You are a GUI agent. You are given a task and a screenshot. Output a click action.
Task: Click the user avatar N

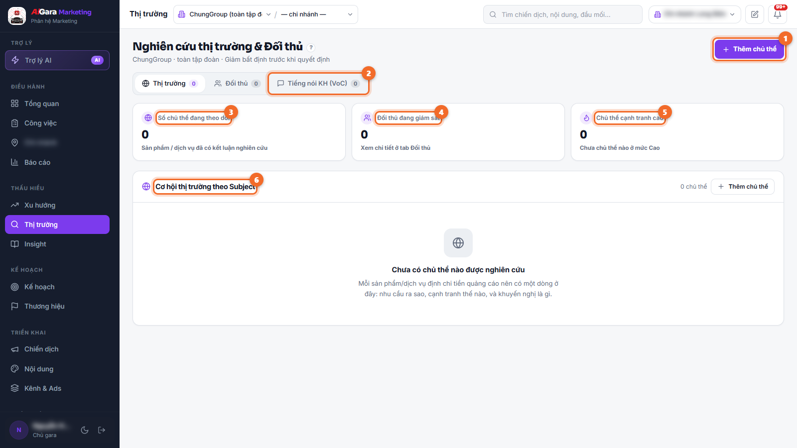coord(19,430)
